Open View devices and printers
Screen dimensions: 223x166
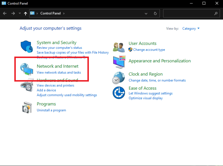(56, 85)
